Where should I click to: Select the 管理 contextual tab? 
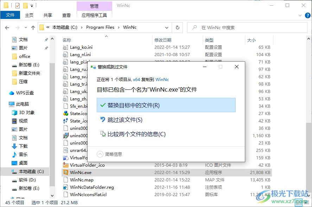pyautogui.click(x=94, y=6)
